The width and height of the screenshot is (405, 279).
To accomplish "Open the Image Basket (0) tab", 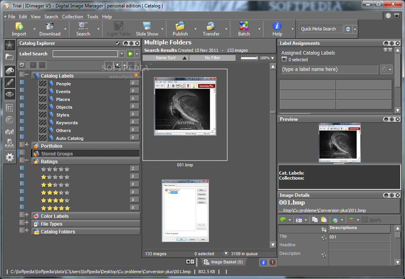I will (x=223, y=262).
